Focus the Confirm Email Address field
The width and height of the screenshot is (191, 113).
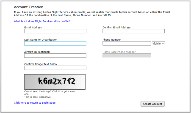point(133,31)
